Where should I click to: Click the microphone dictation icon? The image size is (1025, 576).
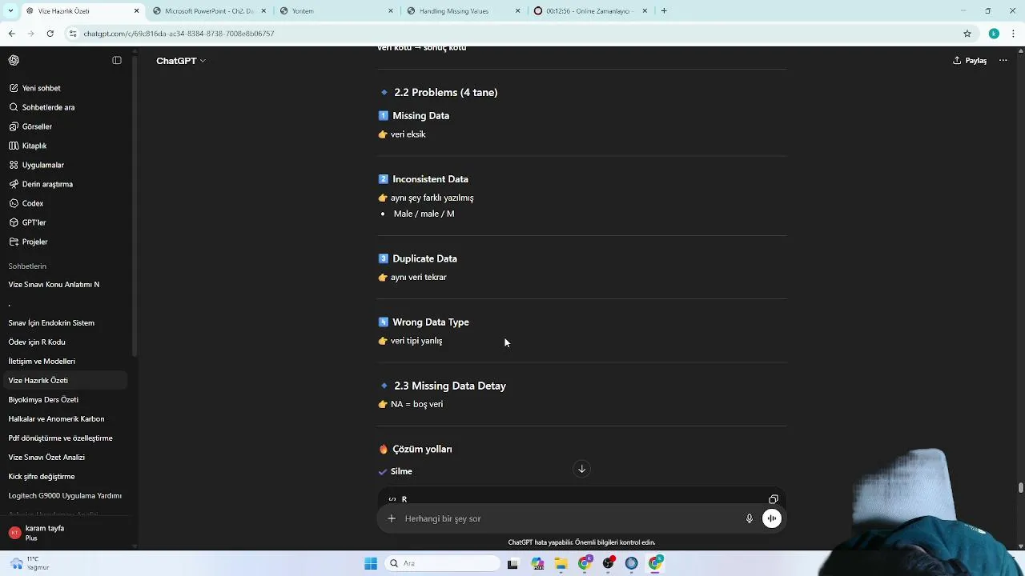pyautogui.click(x=750, y=518)
